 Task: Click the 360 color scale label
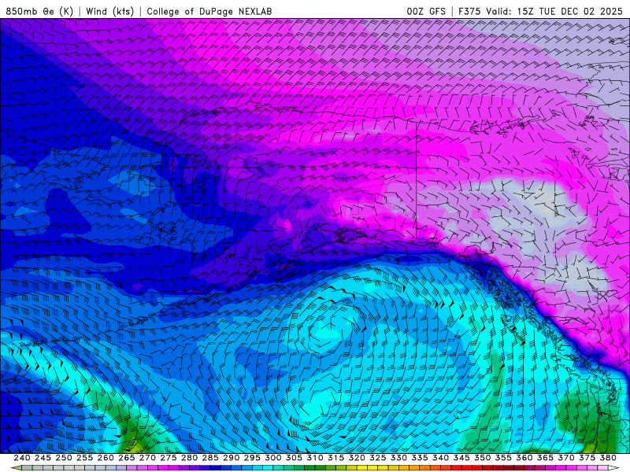tap(524, 458)
